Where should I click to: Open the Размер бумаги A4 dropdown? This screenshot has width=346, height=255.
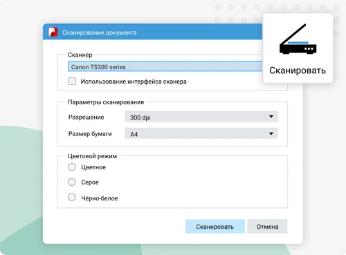(201, 133)
